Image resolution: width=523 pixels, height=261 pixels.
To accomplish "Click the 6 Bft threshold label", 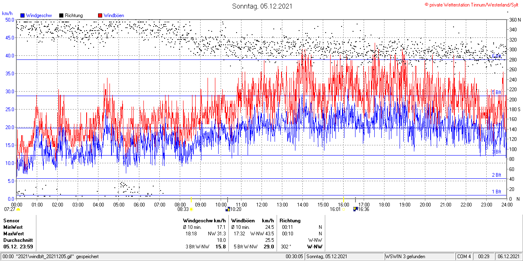I will point(496,56).
